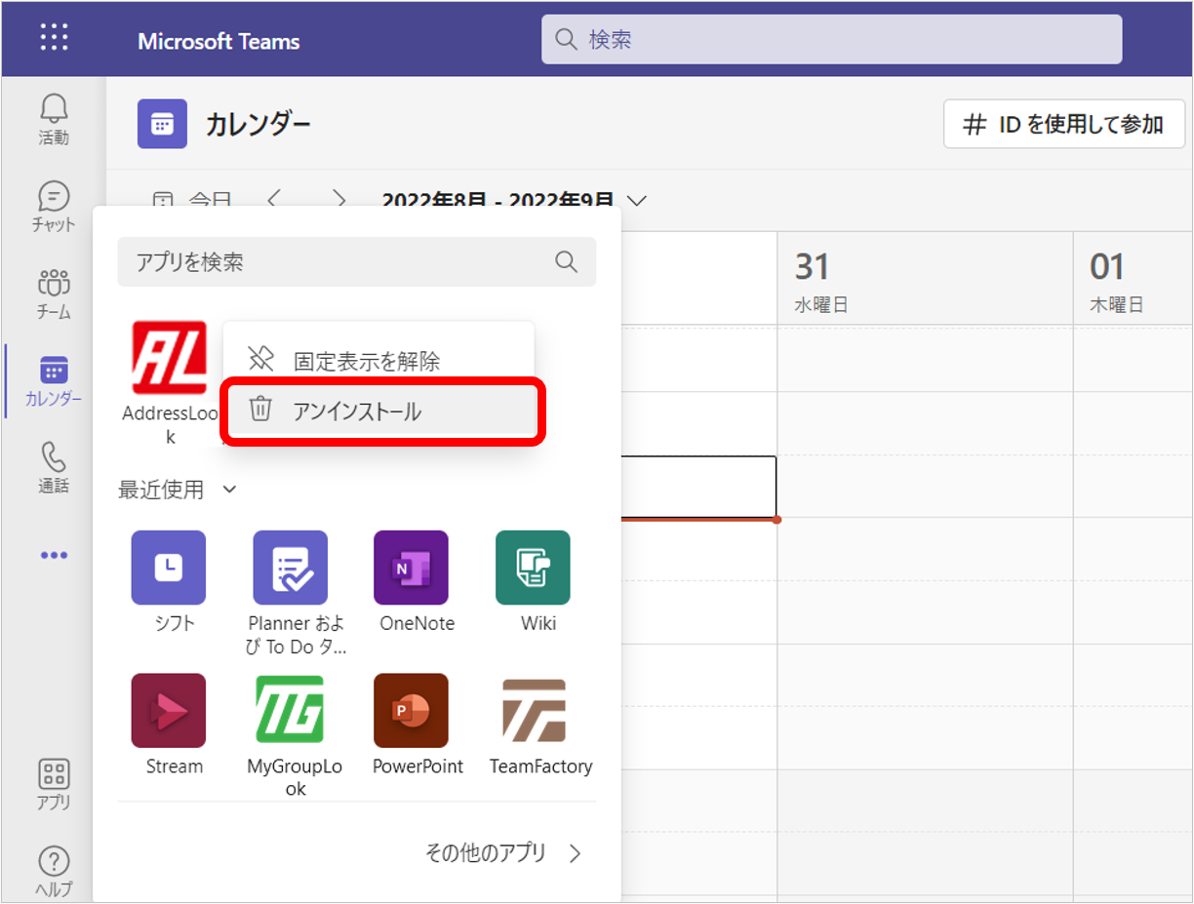1194x904 pixels.
Task: Select the 01 Thursday (木曜日) column header
Action: (1134, 278)
